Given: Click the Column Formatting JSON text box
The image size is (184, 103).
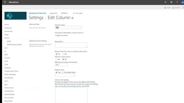Looking at the screenshot, I should click(71, 95).
